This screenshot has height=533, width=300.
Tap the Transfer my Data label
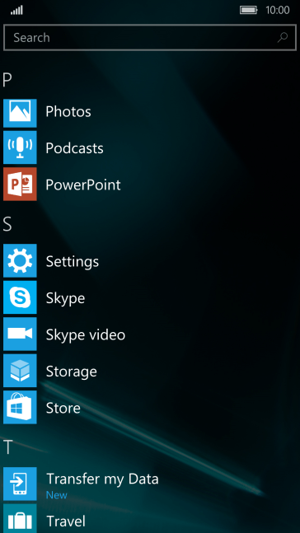pyautogui.click(x=102, y=479)
